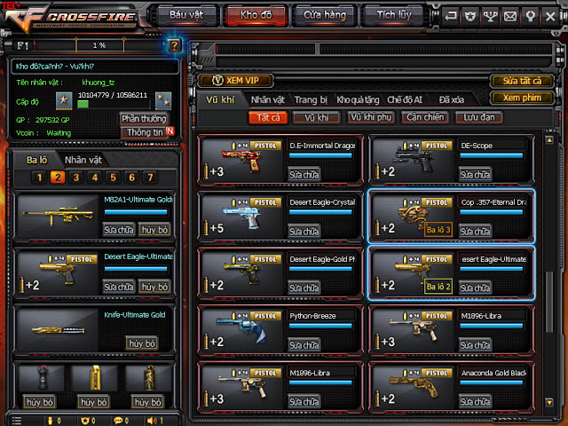
Task: Click hủy bỏ for Knife-Ultimate Gold
Action: click(142, 343)
